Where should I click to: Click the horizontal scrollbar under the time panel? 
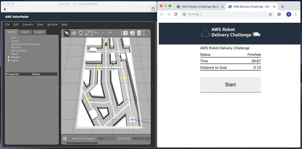tap(82, 143)
